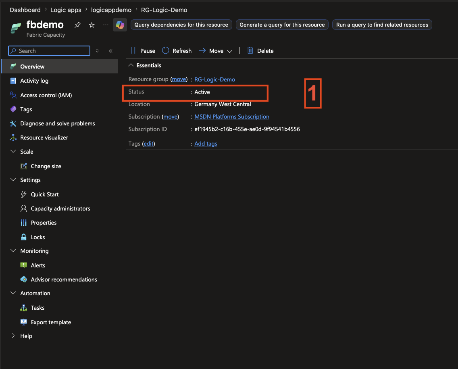The width and height of the screenshot is (458, 369).
Task: Collapse the Monitoring group
Action: (13, 251)
